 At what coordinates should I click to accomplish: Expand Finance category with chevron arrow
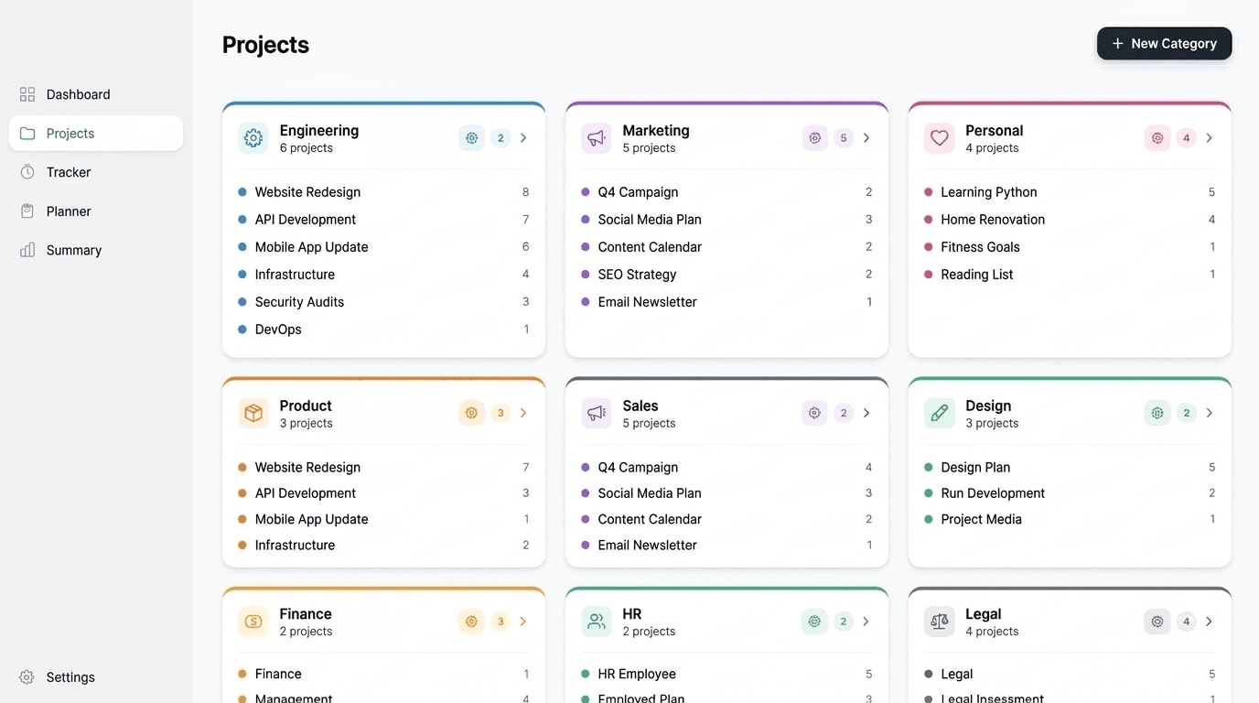(x=523, y=622)
